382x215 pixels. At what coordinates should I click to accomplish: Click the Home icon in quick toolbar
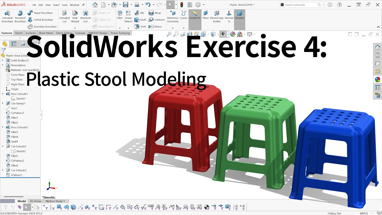pos(95,5)
